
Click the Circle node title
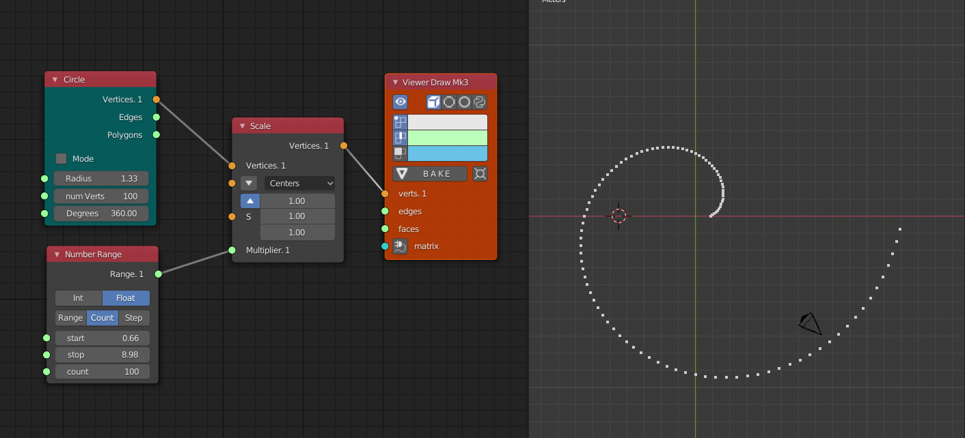[x=74, y=80]
